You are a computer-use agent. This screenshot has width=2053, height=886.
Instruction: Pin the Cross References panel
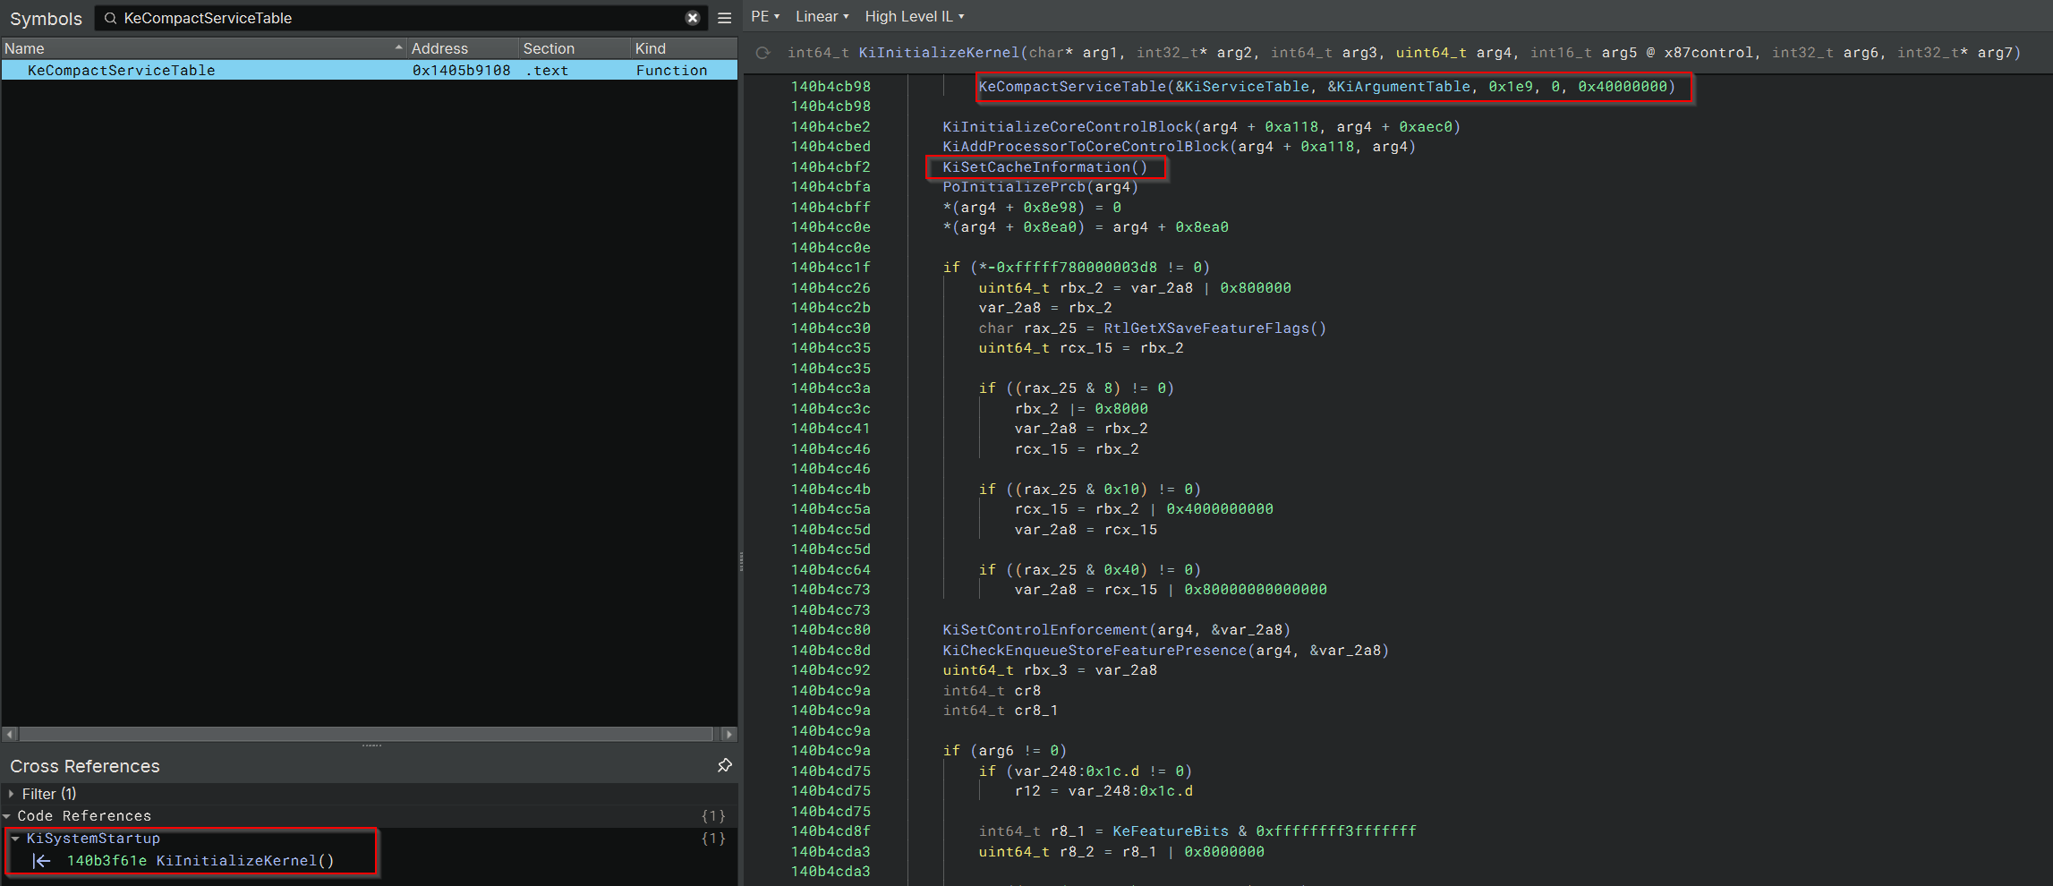coord(725,765)
